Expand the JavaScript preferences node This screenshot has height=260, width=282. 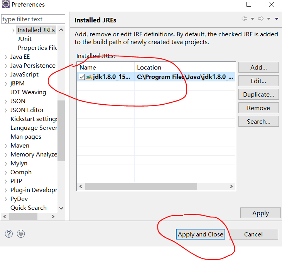point(6,75)
